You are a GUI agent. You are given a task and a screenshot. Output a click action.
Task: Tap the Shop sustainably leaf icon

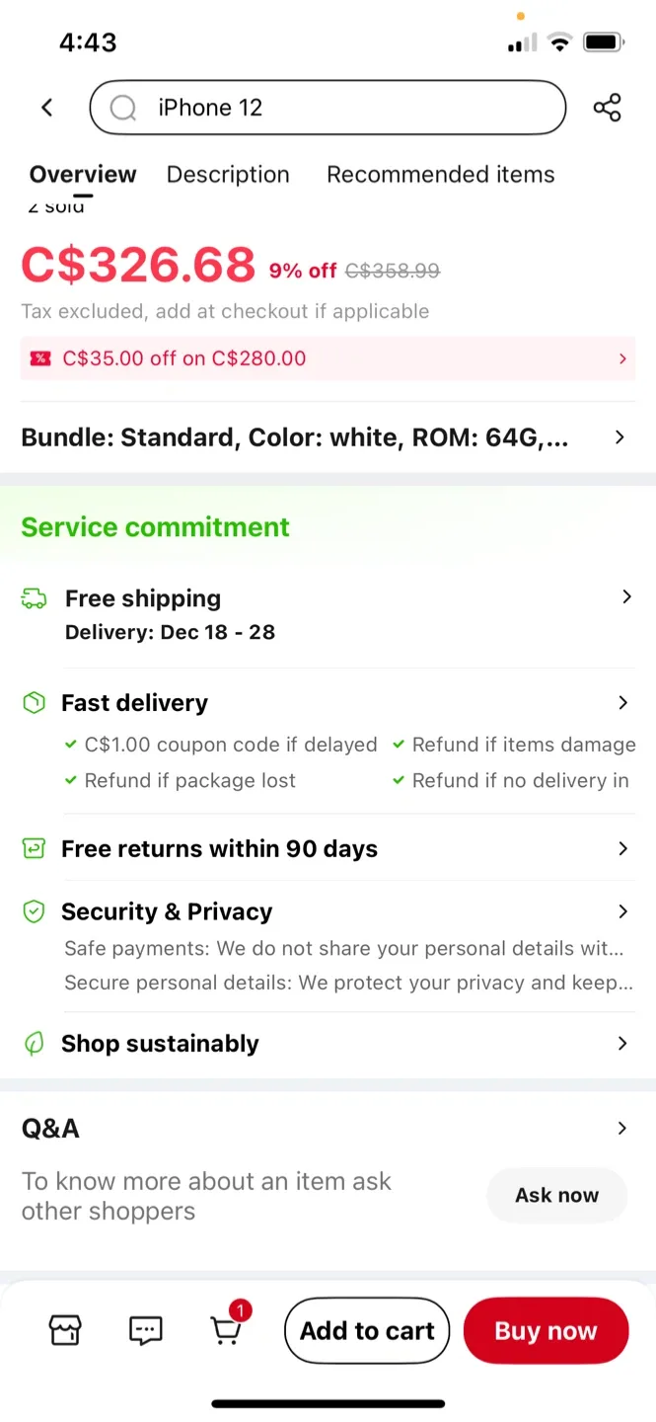[34, 1044]
